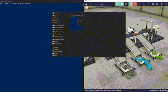
Task: Open the sensors diamond icon in toolbar
Action: [148, 4]
